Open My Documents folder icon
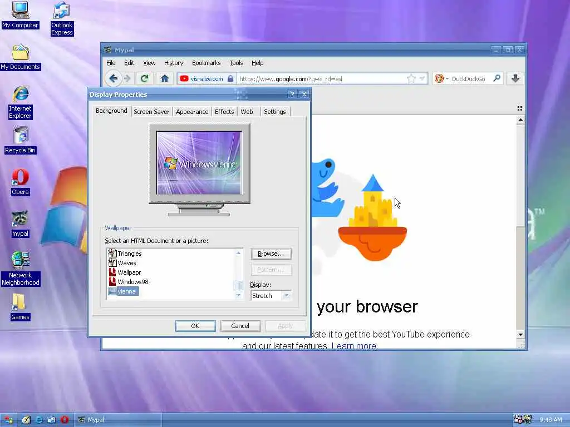This screenshot has width=570, height=427. [21, 57]
